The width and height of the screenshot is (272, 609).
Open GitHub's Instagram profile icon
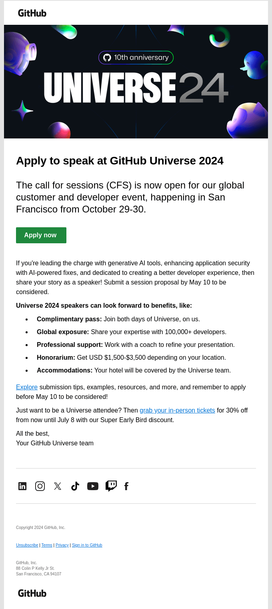[x=40, y=486]
